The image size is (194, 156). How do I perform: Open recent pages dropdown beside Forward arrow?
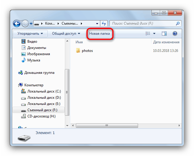pos(31,23)
